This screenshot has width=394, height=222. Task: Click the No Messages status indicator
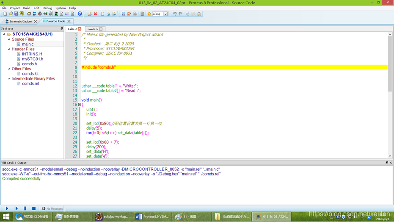click(52, 209)
